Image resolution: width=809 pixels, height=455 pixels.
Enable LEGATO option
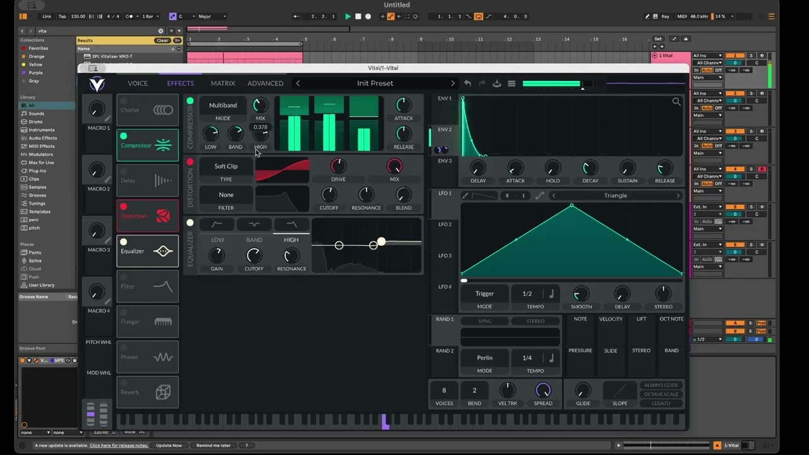(x=661, y=403)
